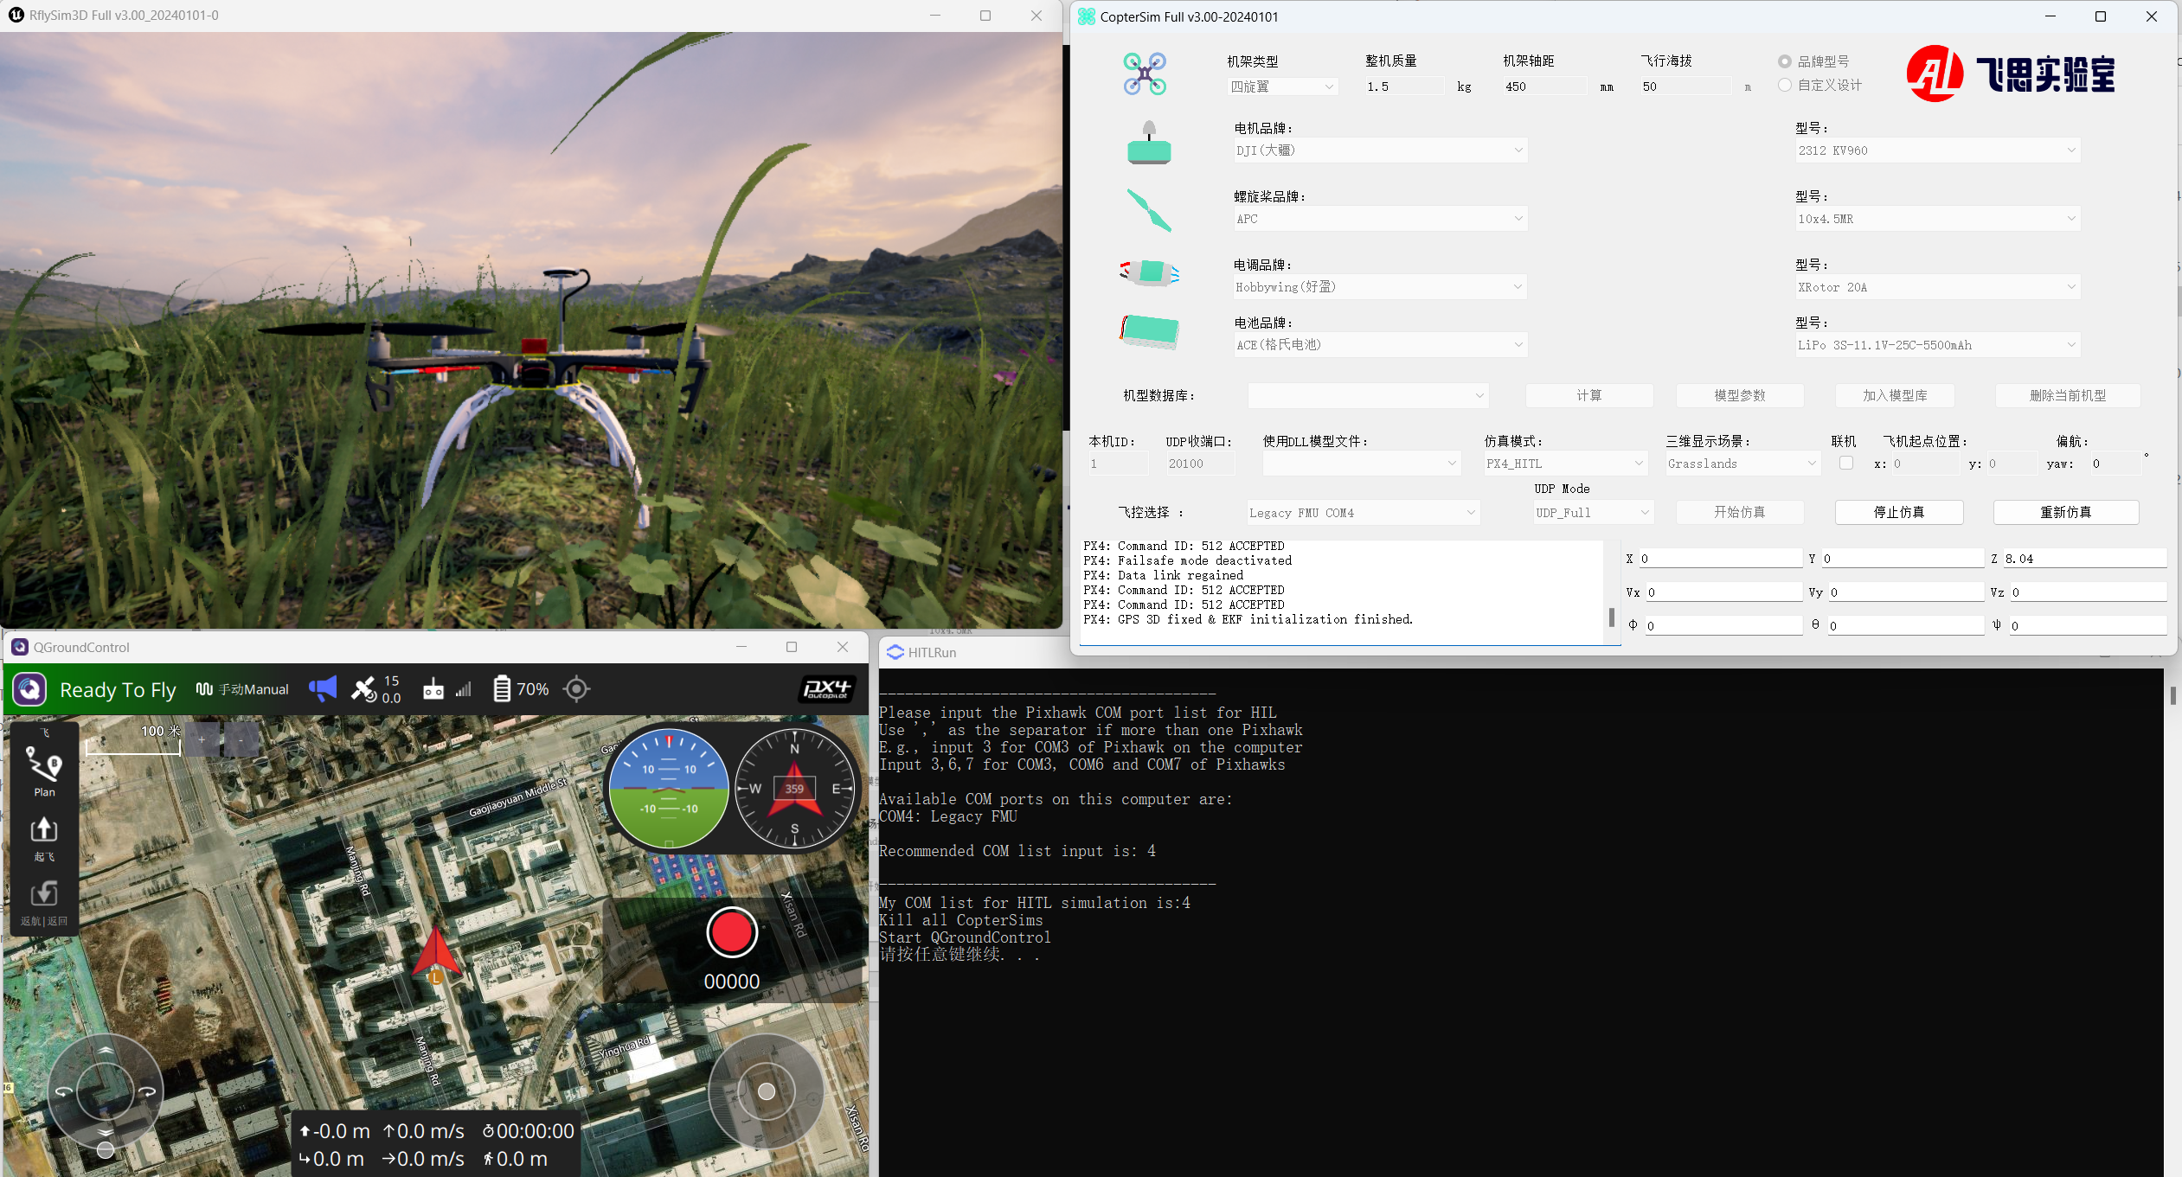Select the 品牌型号 radio button

(x=1785, y=61)
